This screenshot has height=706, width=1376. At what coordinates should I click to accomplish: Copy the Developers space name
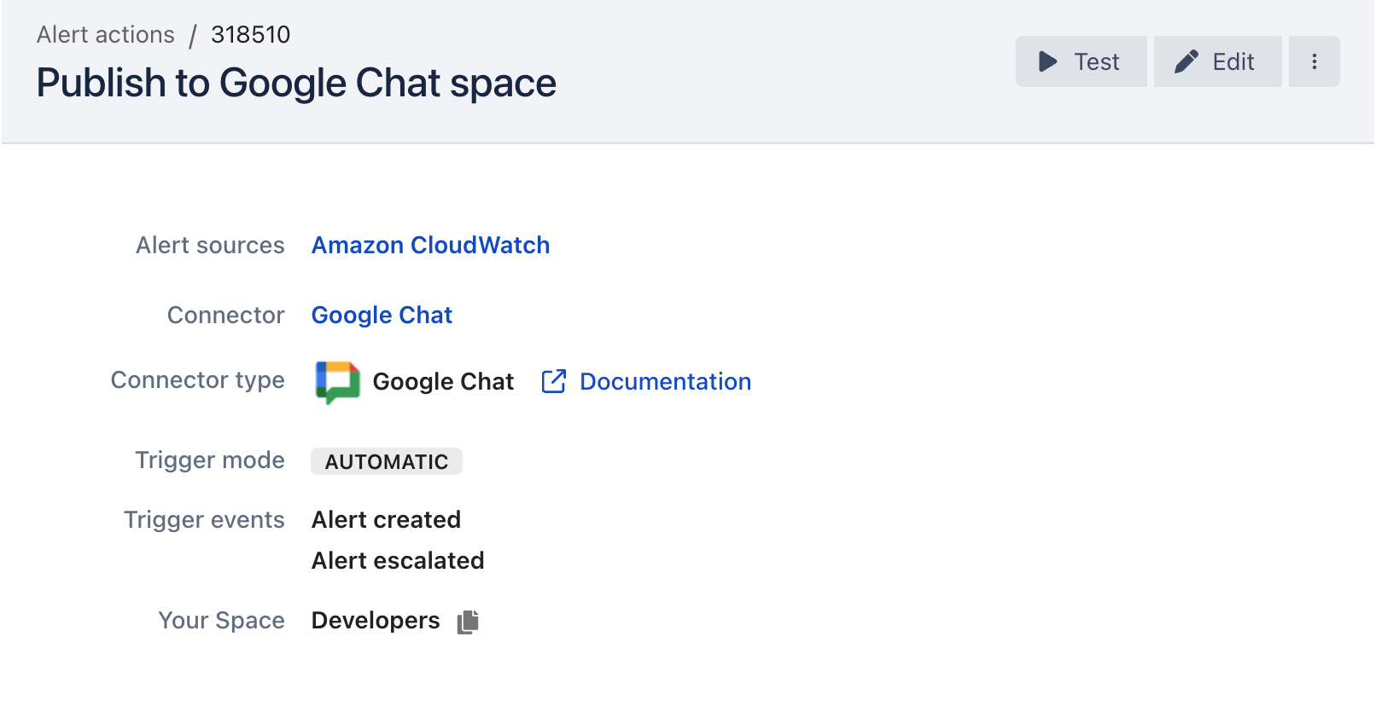(x=468, y=622)
